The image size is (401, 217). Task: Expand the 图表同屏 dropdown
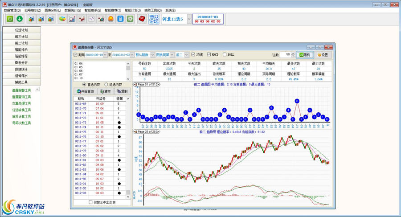pos(172,55)
